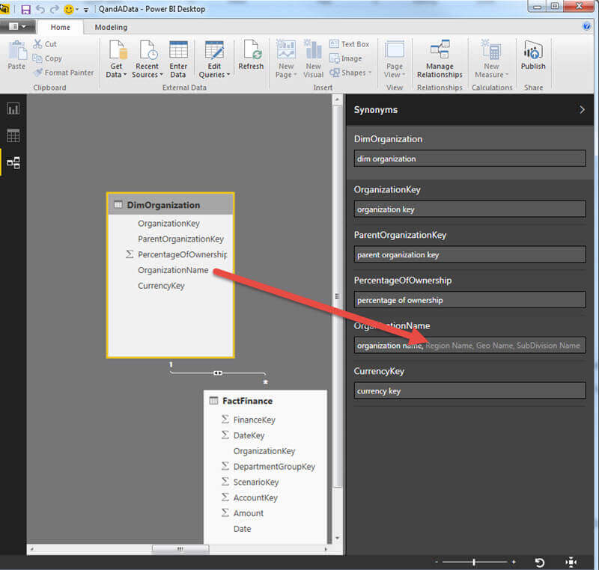Select the Relationships view sidebar icon
This screenshot has width=599, height=570.
click(x=13, y=163)
